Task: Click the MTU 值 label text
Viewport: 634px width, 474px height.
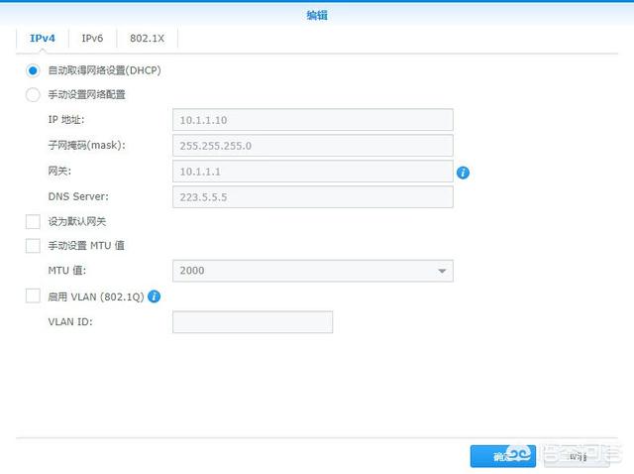Action: point(68,271)
